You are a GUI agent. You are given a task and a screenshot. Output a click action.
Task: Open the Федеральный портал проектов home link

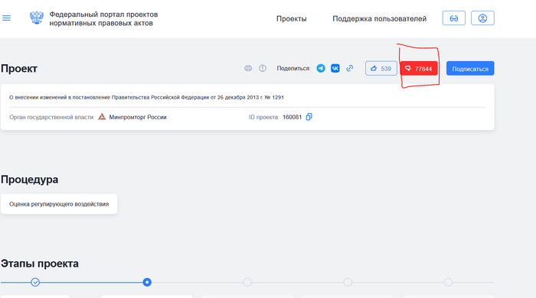pos(103,19)
